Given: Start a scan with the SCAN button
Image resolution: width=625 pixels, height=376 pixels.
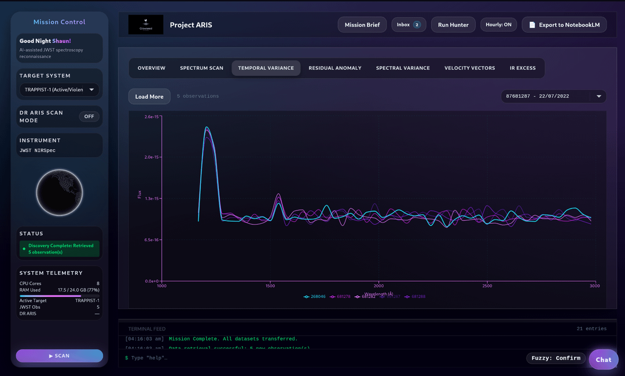Looking at the screenshot, I should 59,356.
